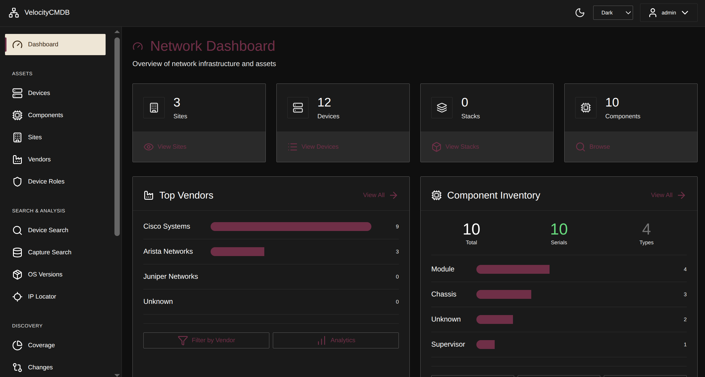Open the Dark theme dropdown
This screenshot has height=377, width=705.
[613, 13]
